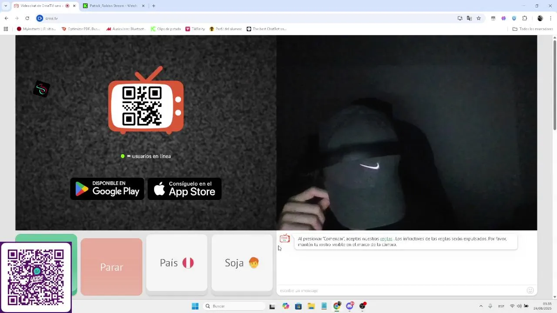Open the Notepad taskbar icon
Screen dimensions: 557x313
tap(324, 306)
